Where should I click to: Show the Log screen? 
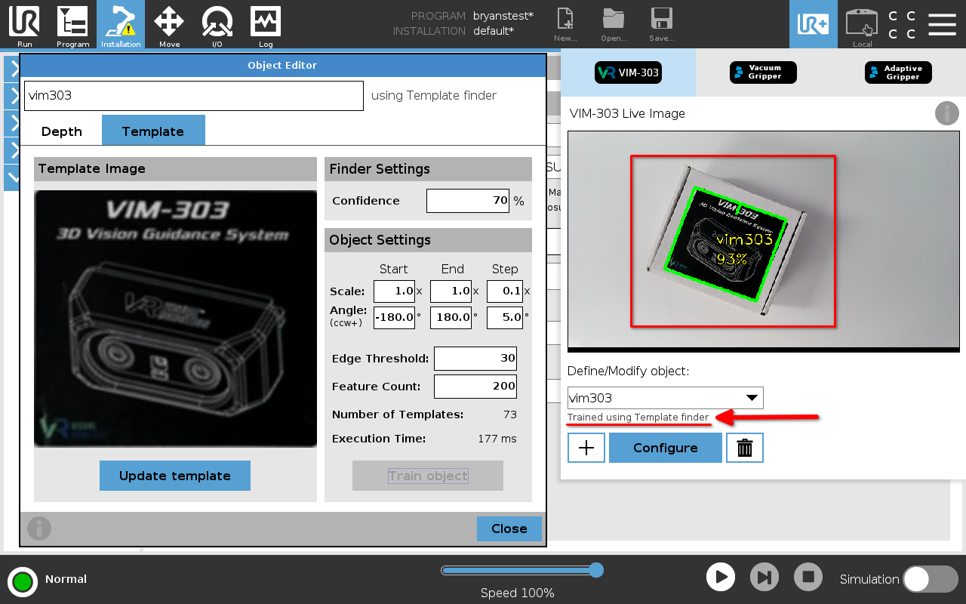[266, 25]
